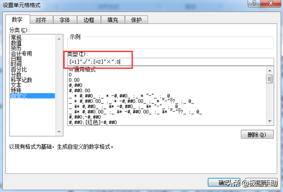Click category list scroll down arrow
Viewport: 283px width, 192px height.
click(x=59, y=132)
